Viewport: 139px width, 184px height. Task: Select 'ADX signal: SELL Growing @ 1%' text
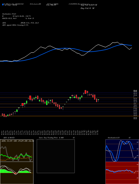point(15,25)
